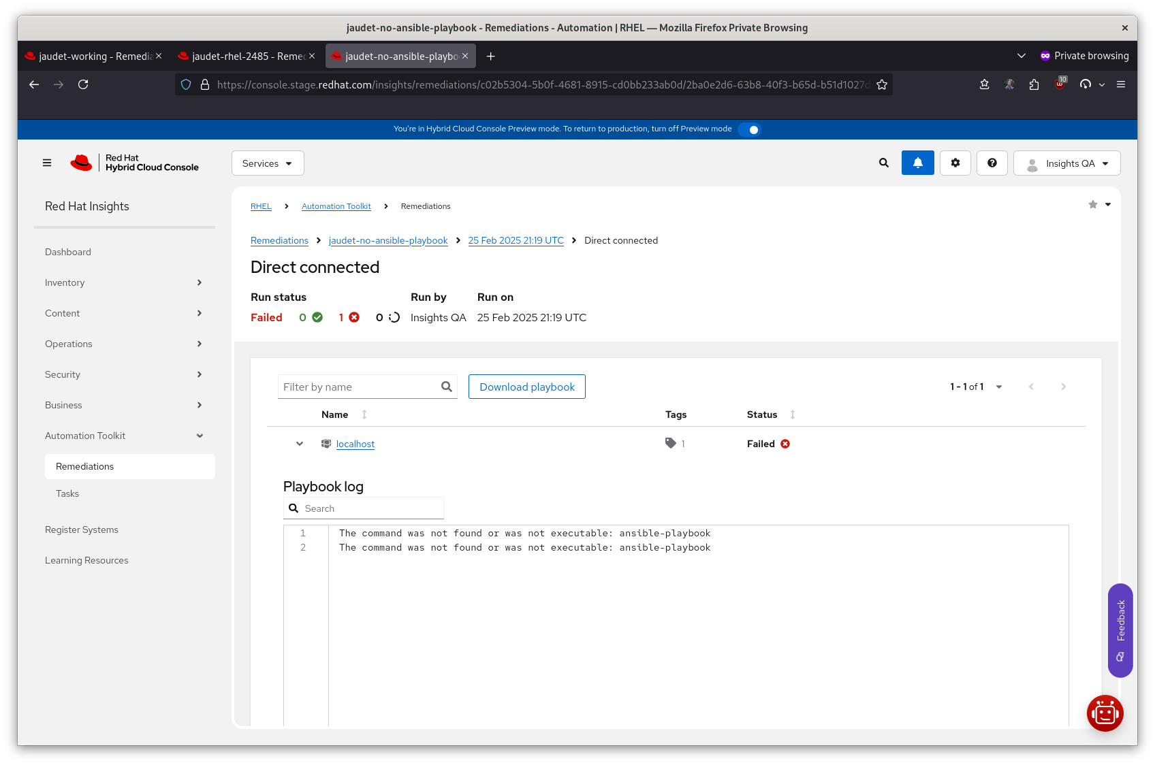Click the avatar photo extension icon
This screenshot has width=1155, height=765.
[x=1009, y=84]
